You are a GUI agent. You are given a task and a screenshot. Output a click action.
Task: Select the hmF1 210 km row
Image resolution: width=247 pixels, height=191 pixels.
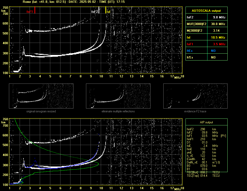201,139
